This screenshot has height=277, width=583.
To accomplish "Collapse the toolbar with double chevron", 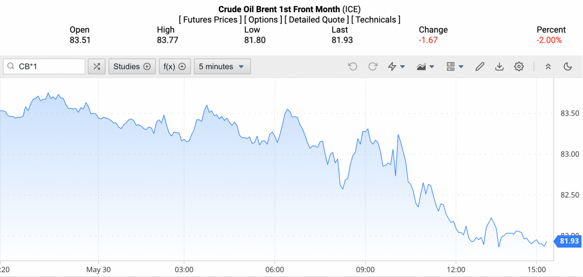I will click(x=548, y=67).
